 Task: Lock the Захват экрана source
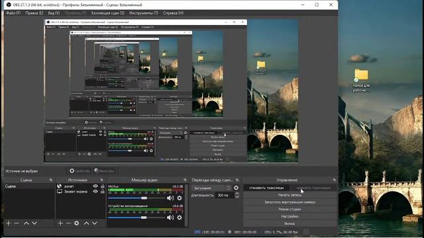point(103,191)
